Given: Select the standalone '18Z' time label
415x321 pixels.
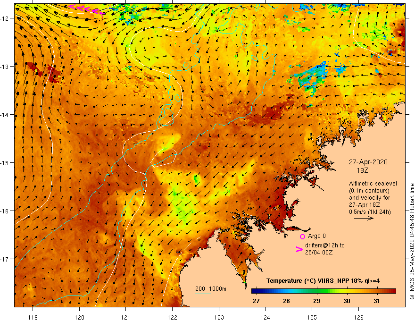Looking at the screenshot, I should pyautogui.click(x=362, y=170).
